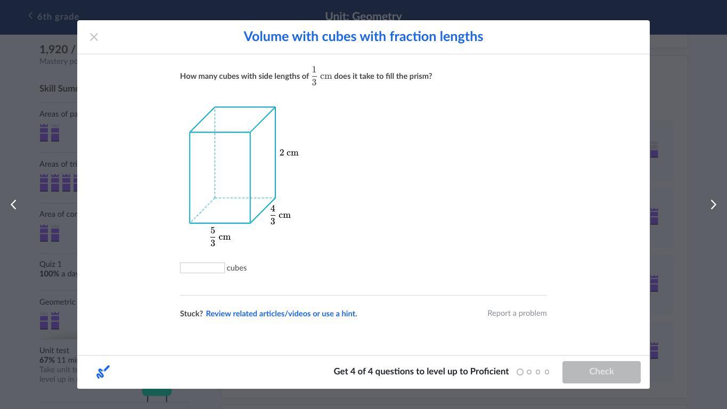Click the third skill icon under Areas of tri…
727x409 pixels.
[x=67, y=183]
